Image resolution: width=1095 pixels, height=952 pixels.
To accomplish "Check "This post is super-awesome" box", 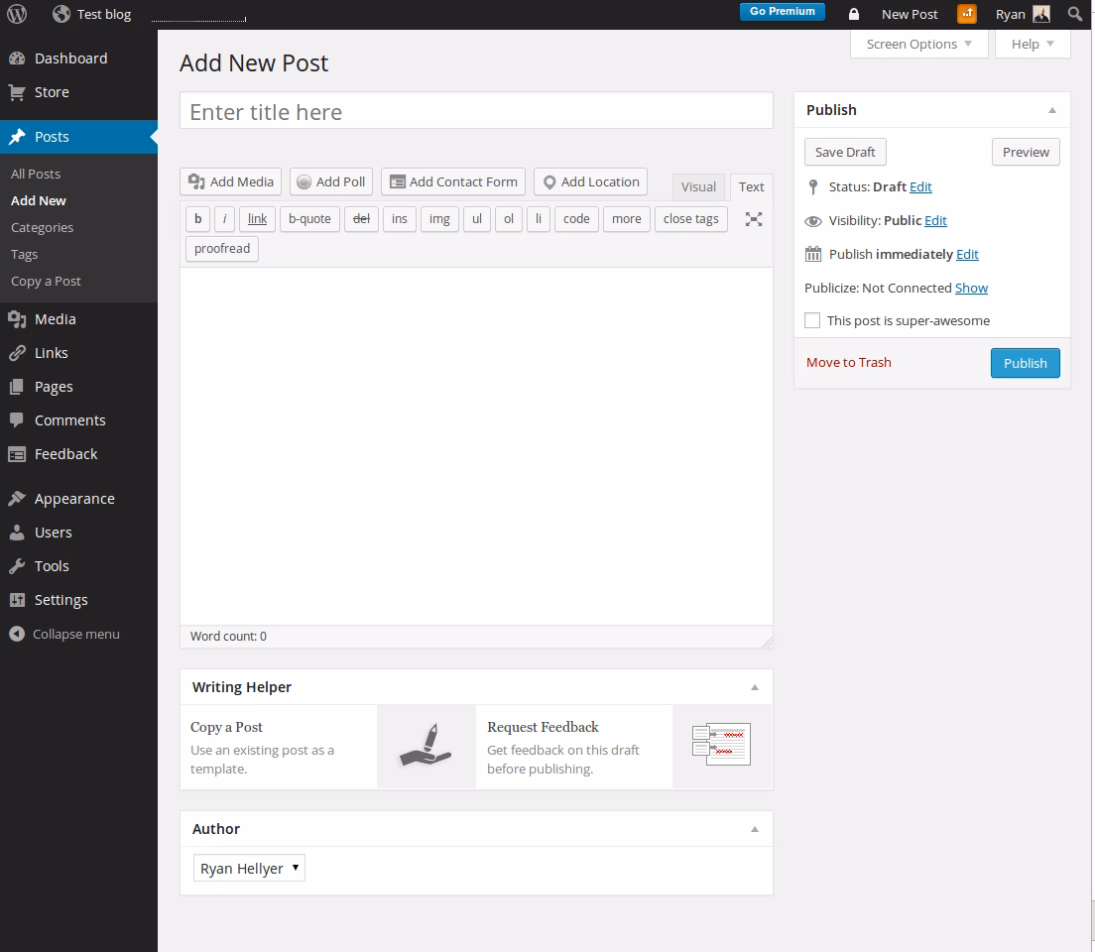I will coord(812,320).
